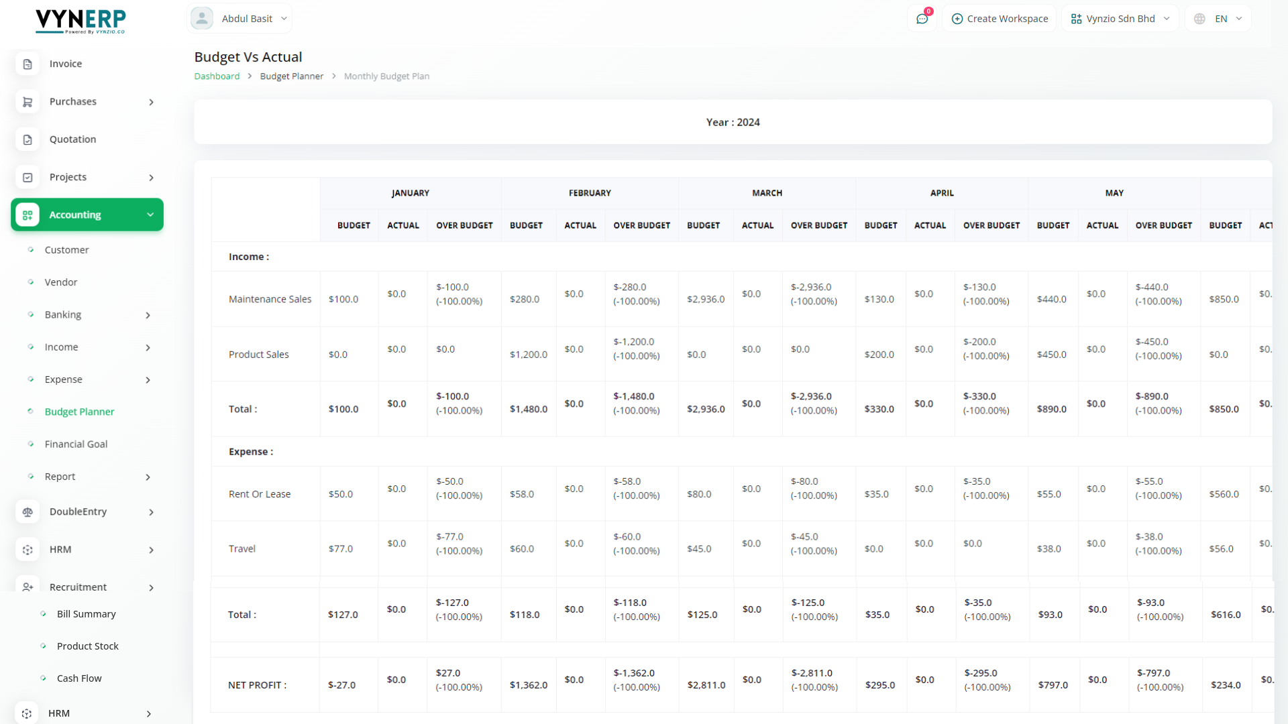Click the Invoice document icon in sidebar
Image resolution: width=1288 pixels, height=724 pixels.
(x=28, y=64)
